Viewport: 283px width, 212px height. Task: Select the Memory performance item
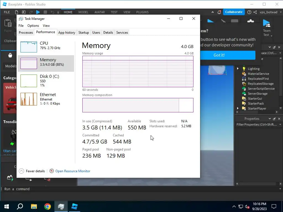(46, 63)
